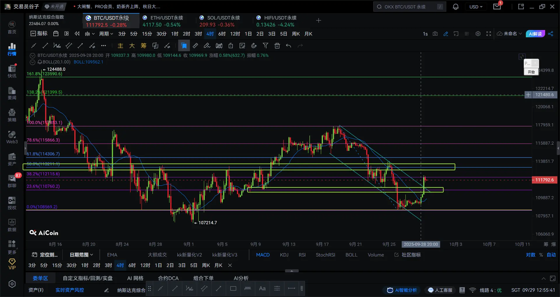The height and width of the screenshot is (297, 560).
Task: Open the AI 网格 tab
Action: 135,278
